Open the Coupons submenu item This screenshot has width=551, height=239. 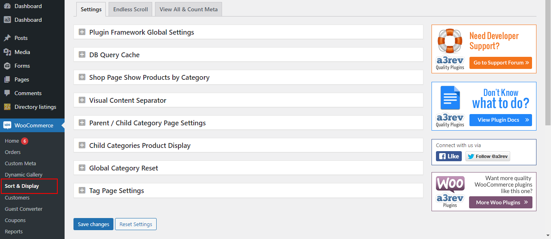[x=15, y=220]
